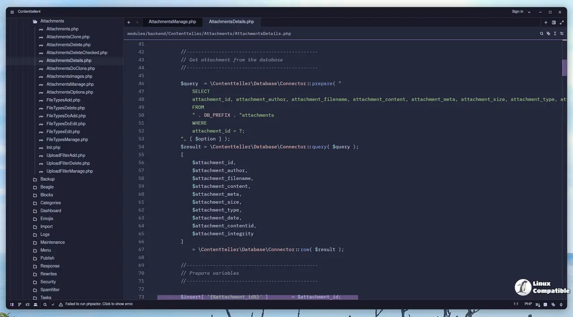Open FileTypesManage.php in the file tree
This screenshot has width=573, height=317.
tap(67, 139)
